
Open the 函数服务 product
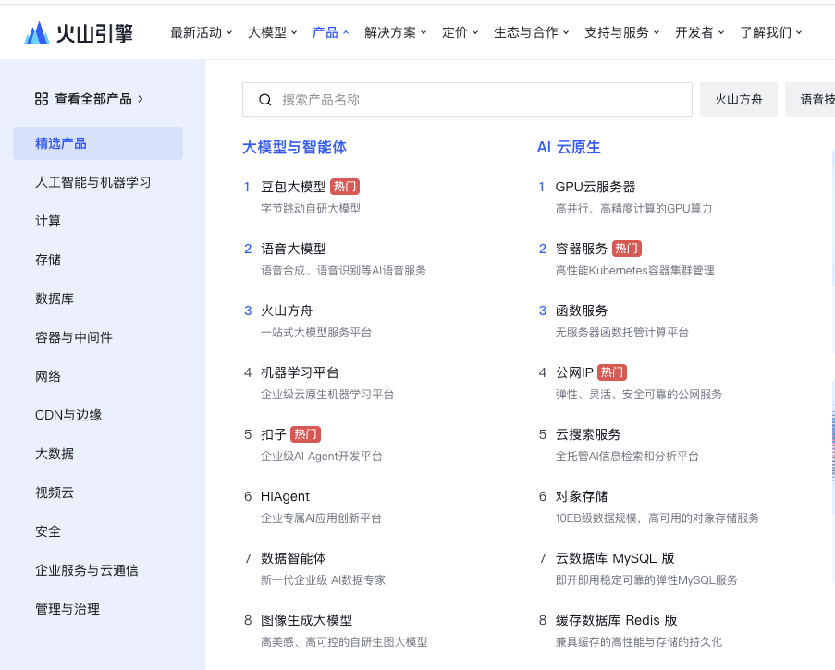[582, 311]
